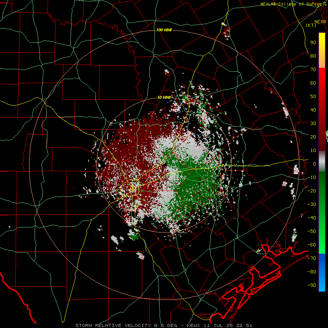Click the 50 value on velocity scale
The height and width of the screenshot is (328, 328).
(313, 97)
